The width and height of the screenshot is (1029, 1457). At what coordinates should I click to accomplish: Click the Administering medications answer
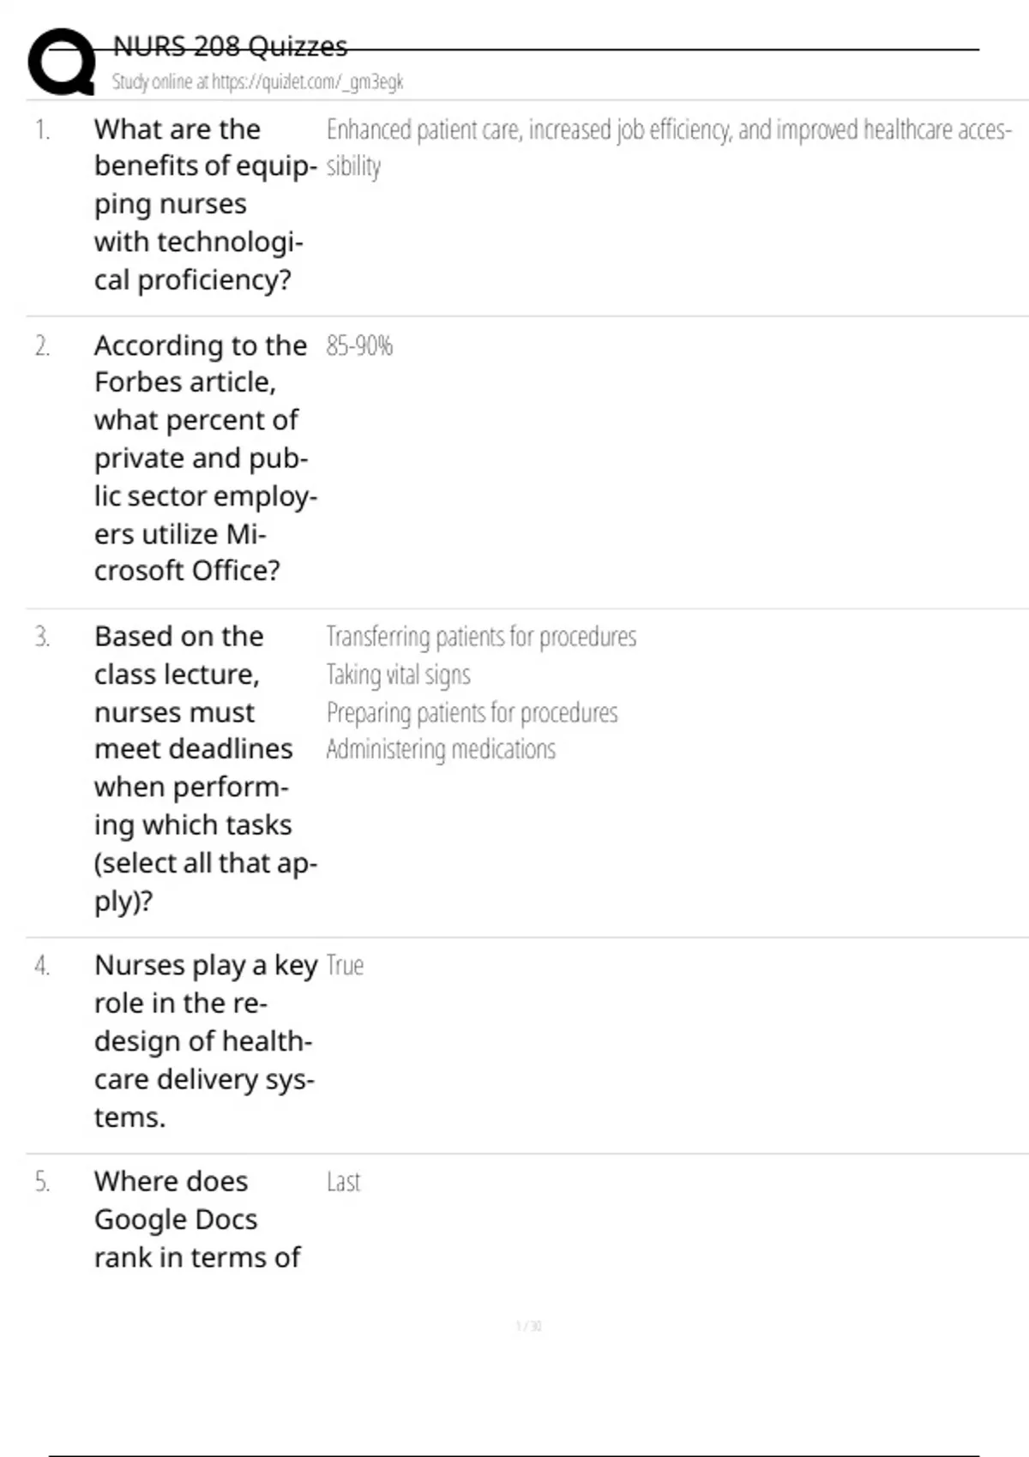[x=441, y=750]
